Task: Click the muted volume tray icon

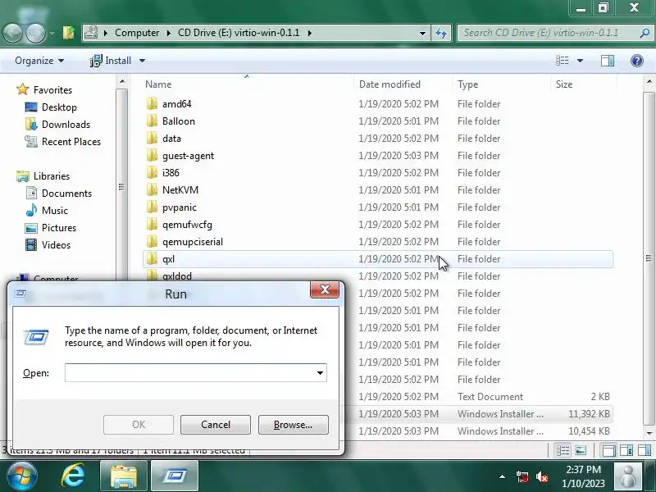Action: coord(542,476)
